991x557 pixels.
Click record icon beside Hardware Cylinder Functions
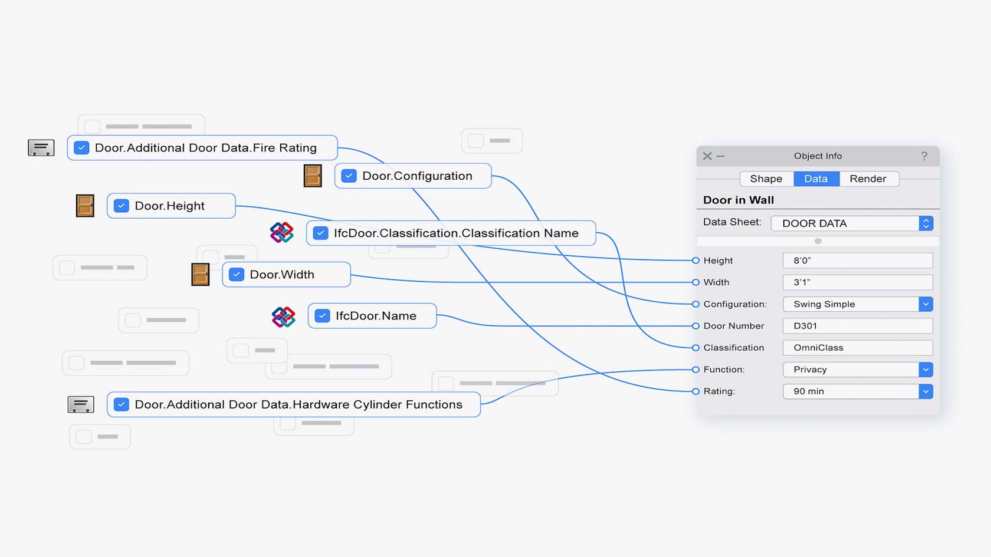[x=81, y=404]
